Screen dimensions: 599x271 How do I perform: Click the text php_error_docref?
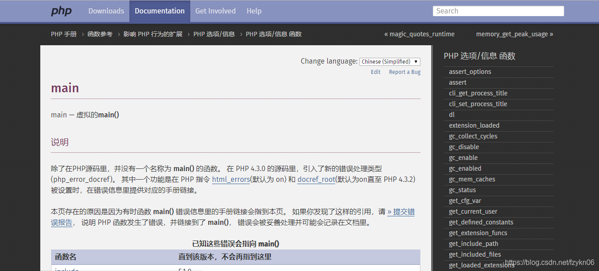pos(81,179)
